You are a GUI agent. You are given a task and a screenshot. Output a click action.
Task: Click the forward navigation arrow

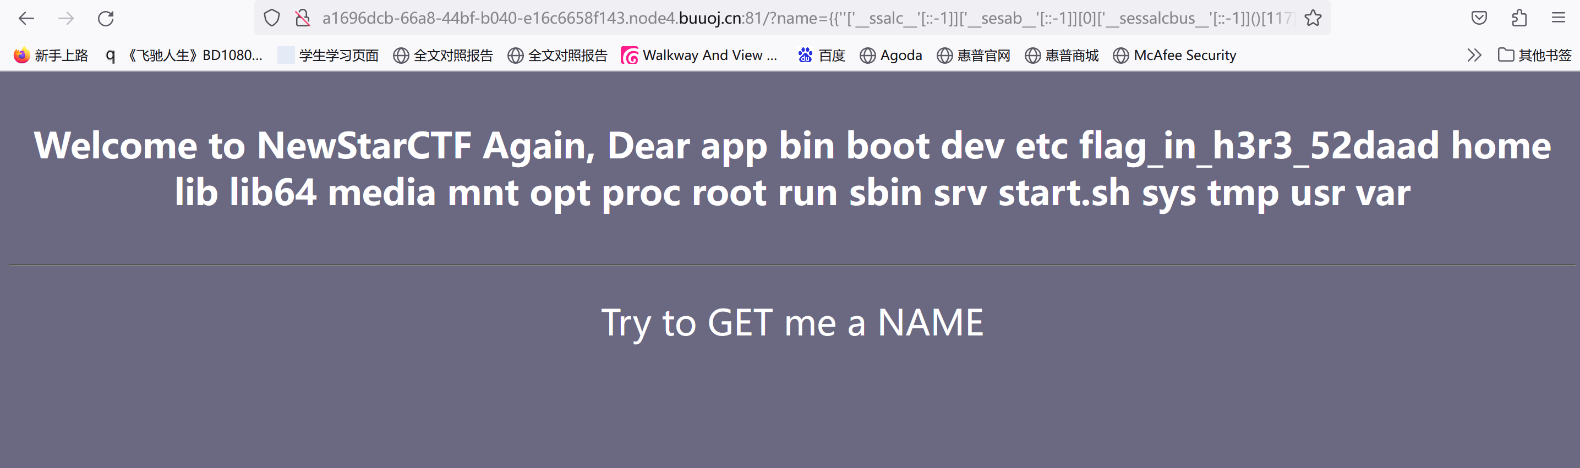coord(65,18)
